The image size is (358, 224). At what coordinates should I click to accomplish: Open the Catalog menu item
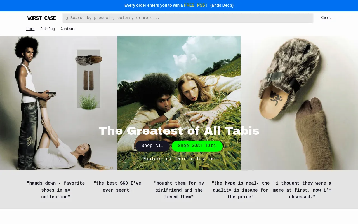point(48,29)
